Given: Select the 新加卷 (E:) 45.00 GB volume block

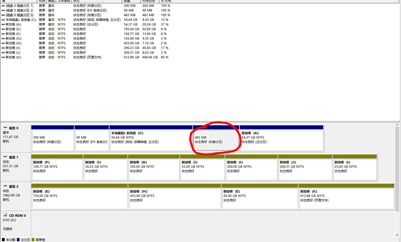Looking at the screenshot, I should (x=260, y=196).
